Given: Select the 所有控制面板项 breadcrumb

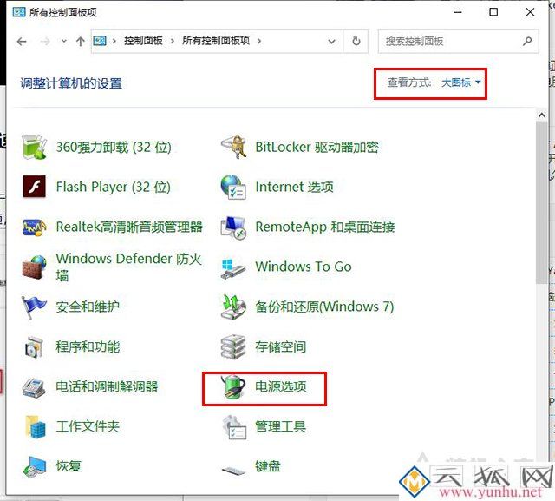Looking at the screenshot, I should tap(216, 41).
